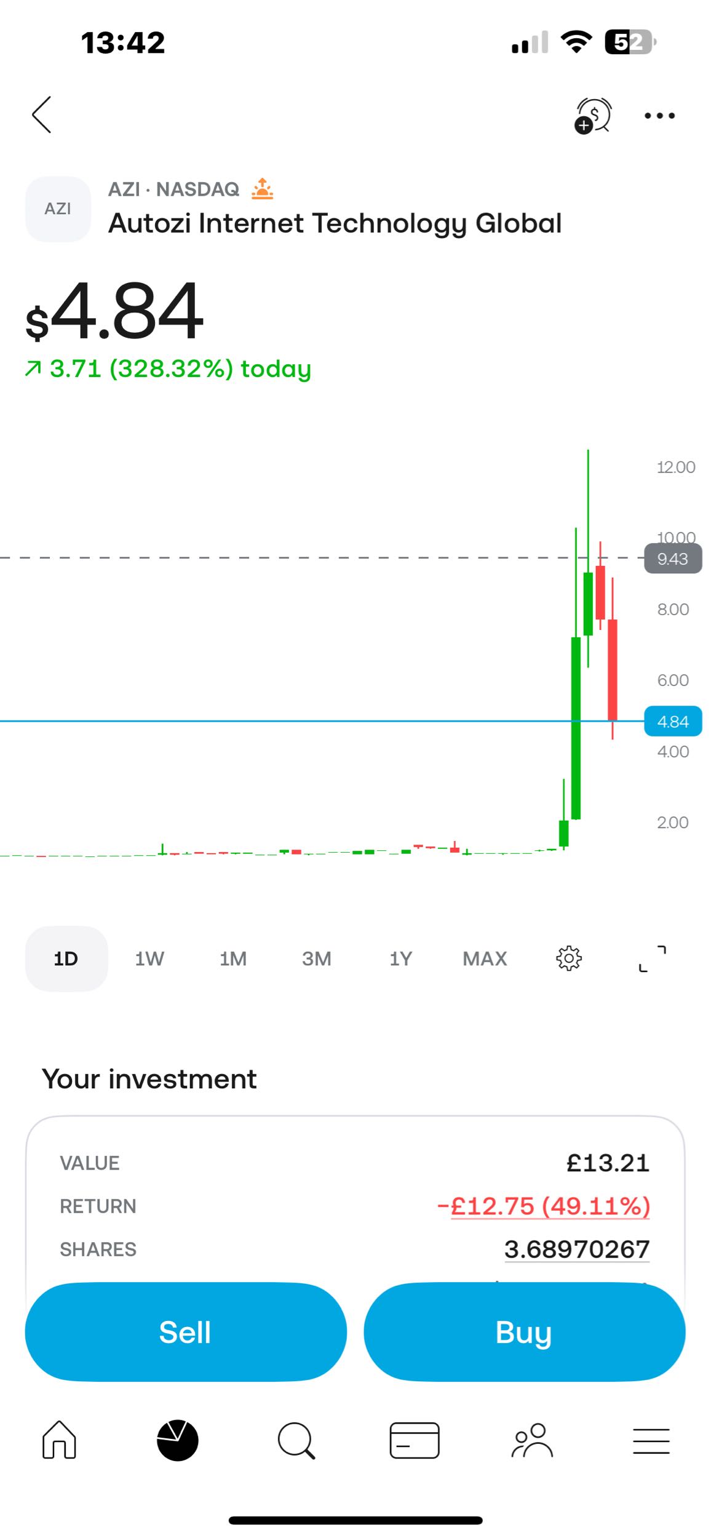The width and height of the screenshot is (711, 1538).
Task: Open the card tab in bottom bar
Action: 415,1440
